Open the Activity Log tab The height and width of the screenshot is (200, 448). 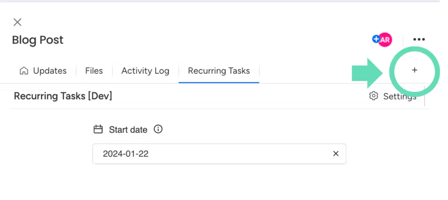pos(145,71)
